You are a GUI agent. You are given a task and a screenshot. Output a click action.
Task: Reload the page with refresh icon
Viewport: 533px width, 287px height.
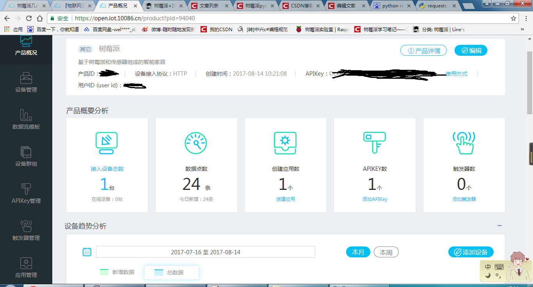tap(29, 18)
